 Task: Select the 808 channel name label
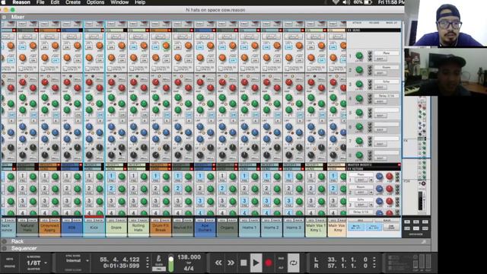[x=72, y=228]
